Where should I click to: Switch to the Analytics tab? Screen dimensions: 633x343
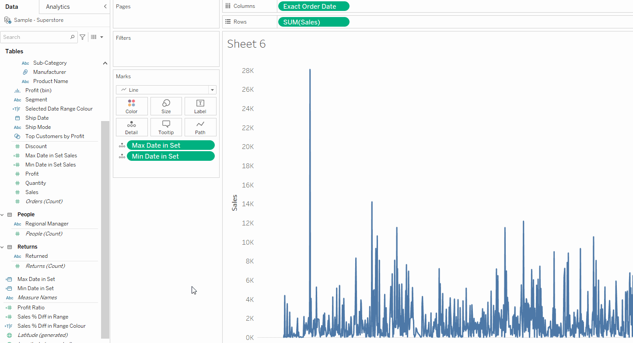58,7
